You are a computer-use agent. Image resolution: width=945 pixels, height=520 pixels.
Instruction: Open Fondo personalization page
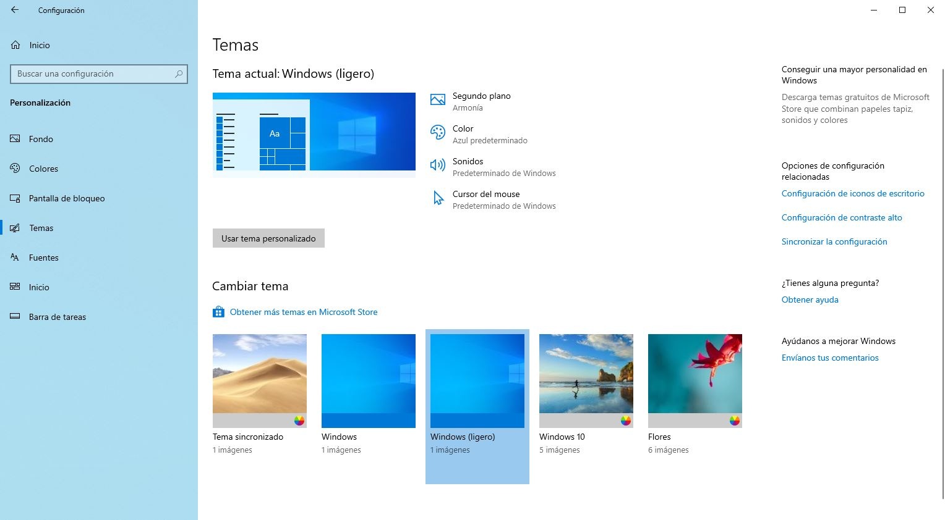(x=99, y=139)
